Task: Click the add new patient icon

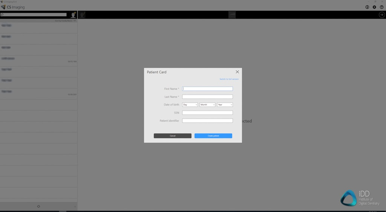Action: click(74, 15)
